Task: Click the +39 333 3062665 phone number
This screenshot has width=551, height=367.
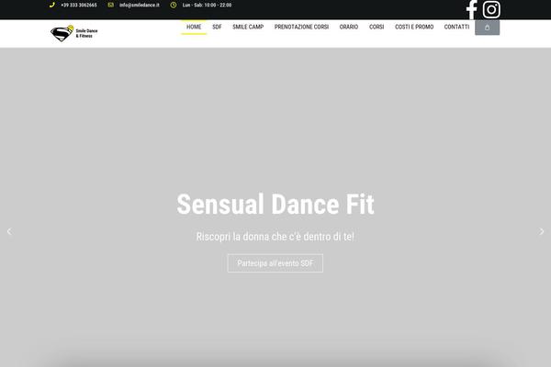Action: tap(80, 5)
